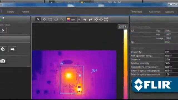Open the Report tab

(25, 12)
